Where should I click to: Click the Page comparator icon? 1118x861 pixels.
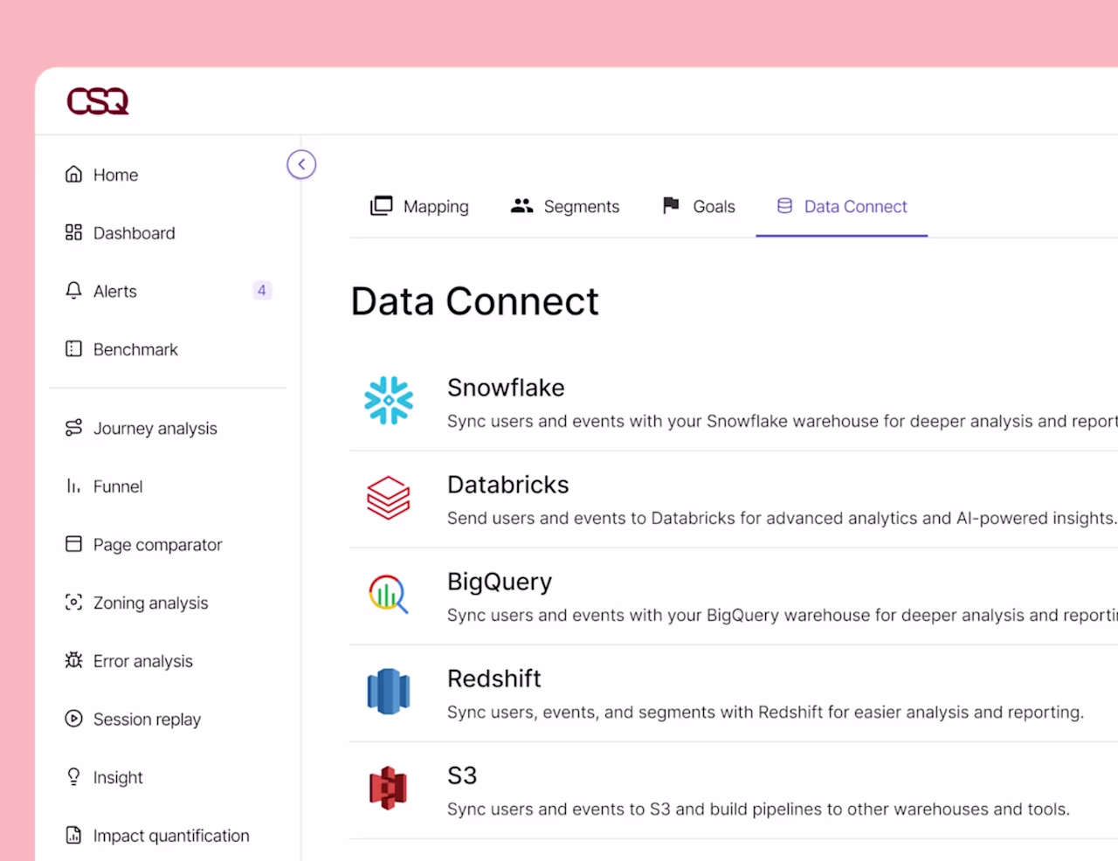point(73,544)
